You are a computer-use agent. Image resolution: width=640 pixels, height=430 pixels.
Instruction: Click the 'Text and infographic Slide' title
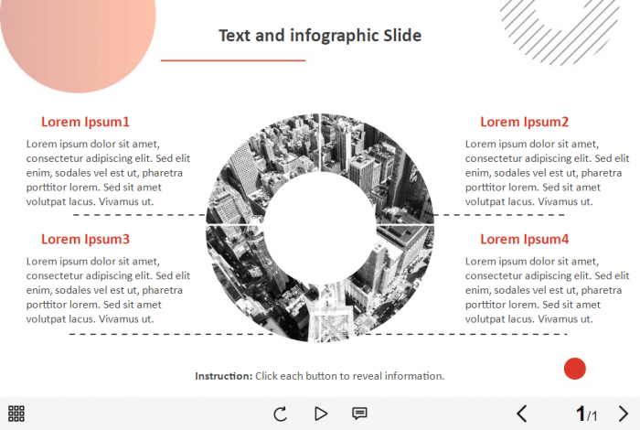[320, 36]
